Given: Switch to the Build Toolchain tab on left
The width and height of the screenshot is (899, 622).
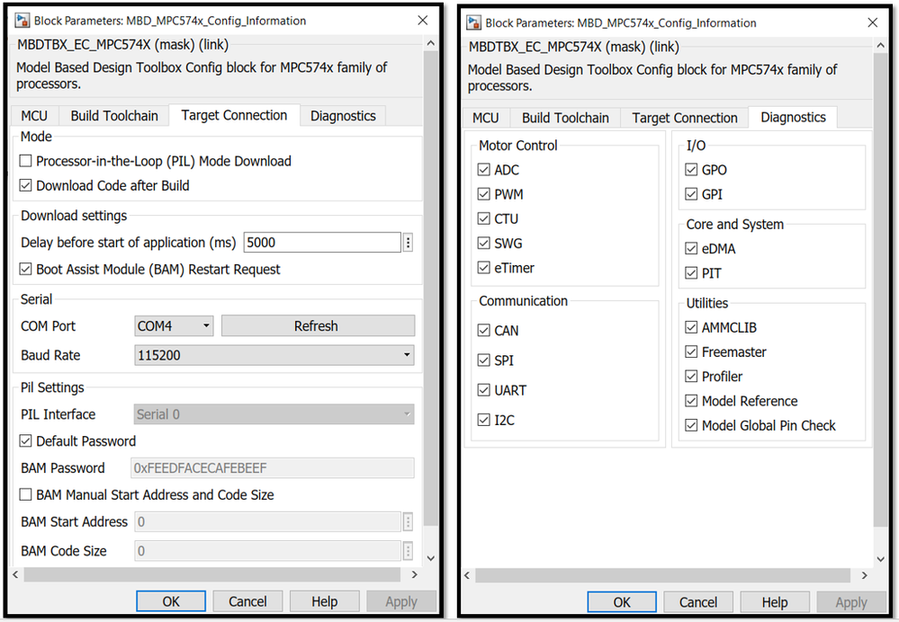Looking at the screenshot, I should pos(114,116).
